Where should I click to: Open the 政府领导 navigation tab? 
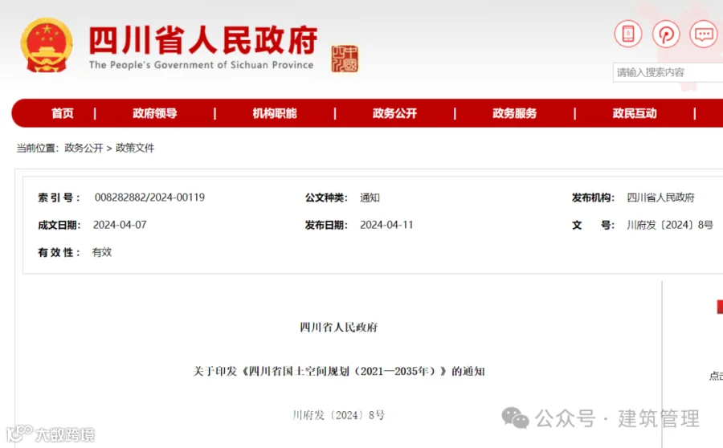pos(154,113)
